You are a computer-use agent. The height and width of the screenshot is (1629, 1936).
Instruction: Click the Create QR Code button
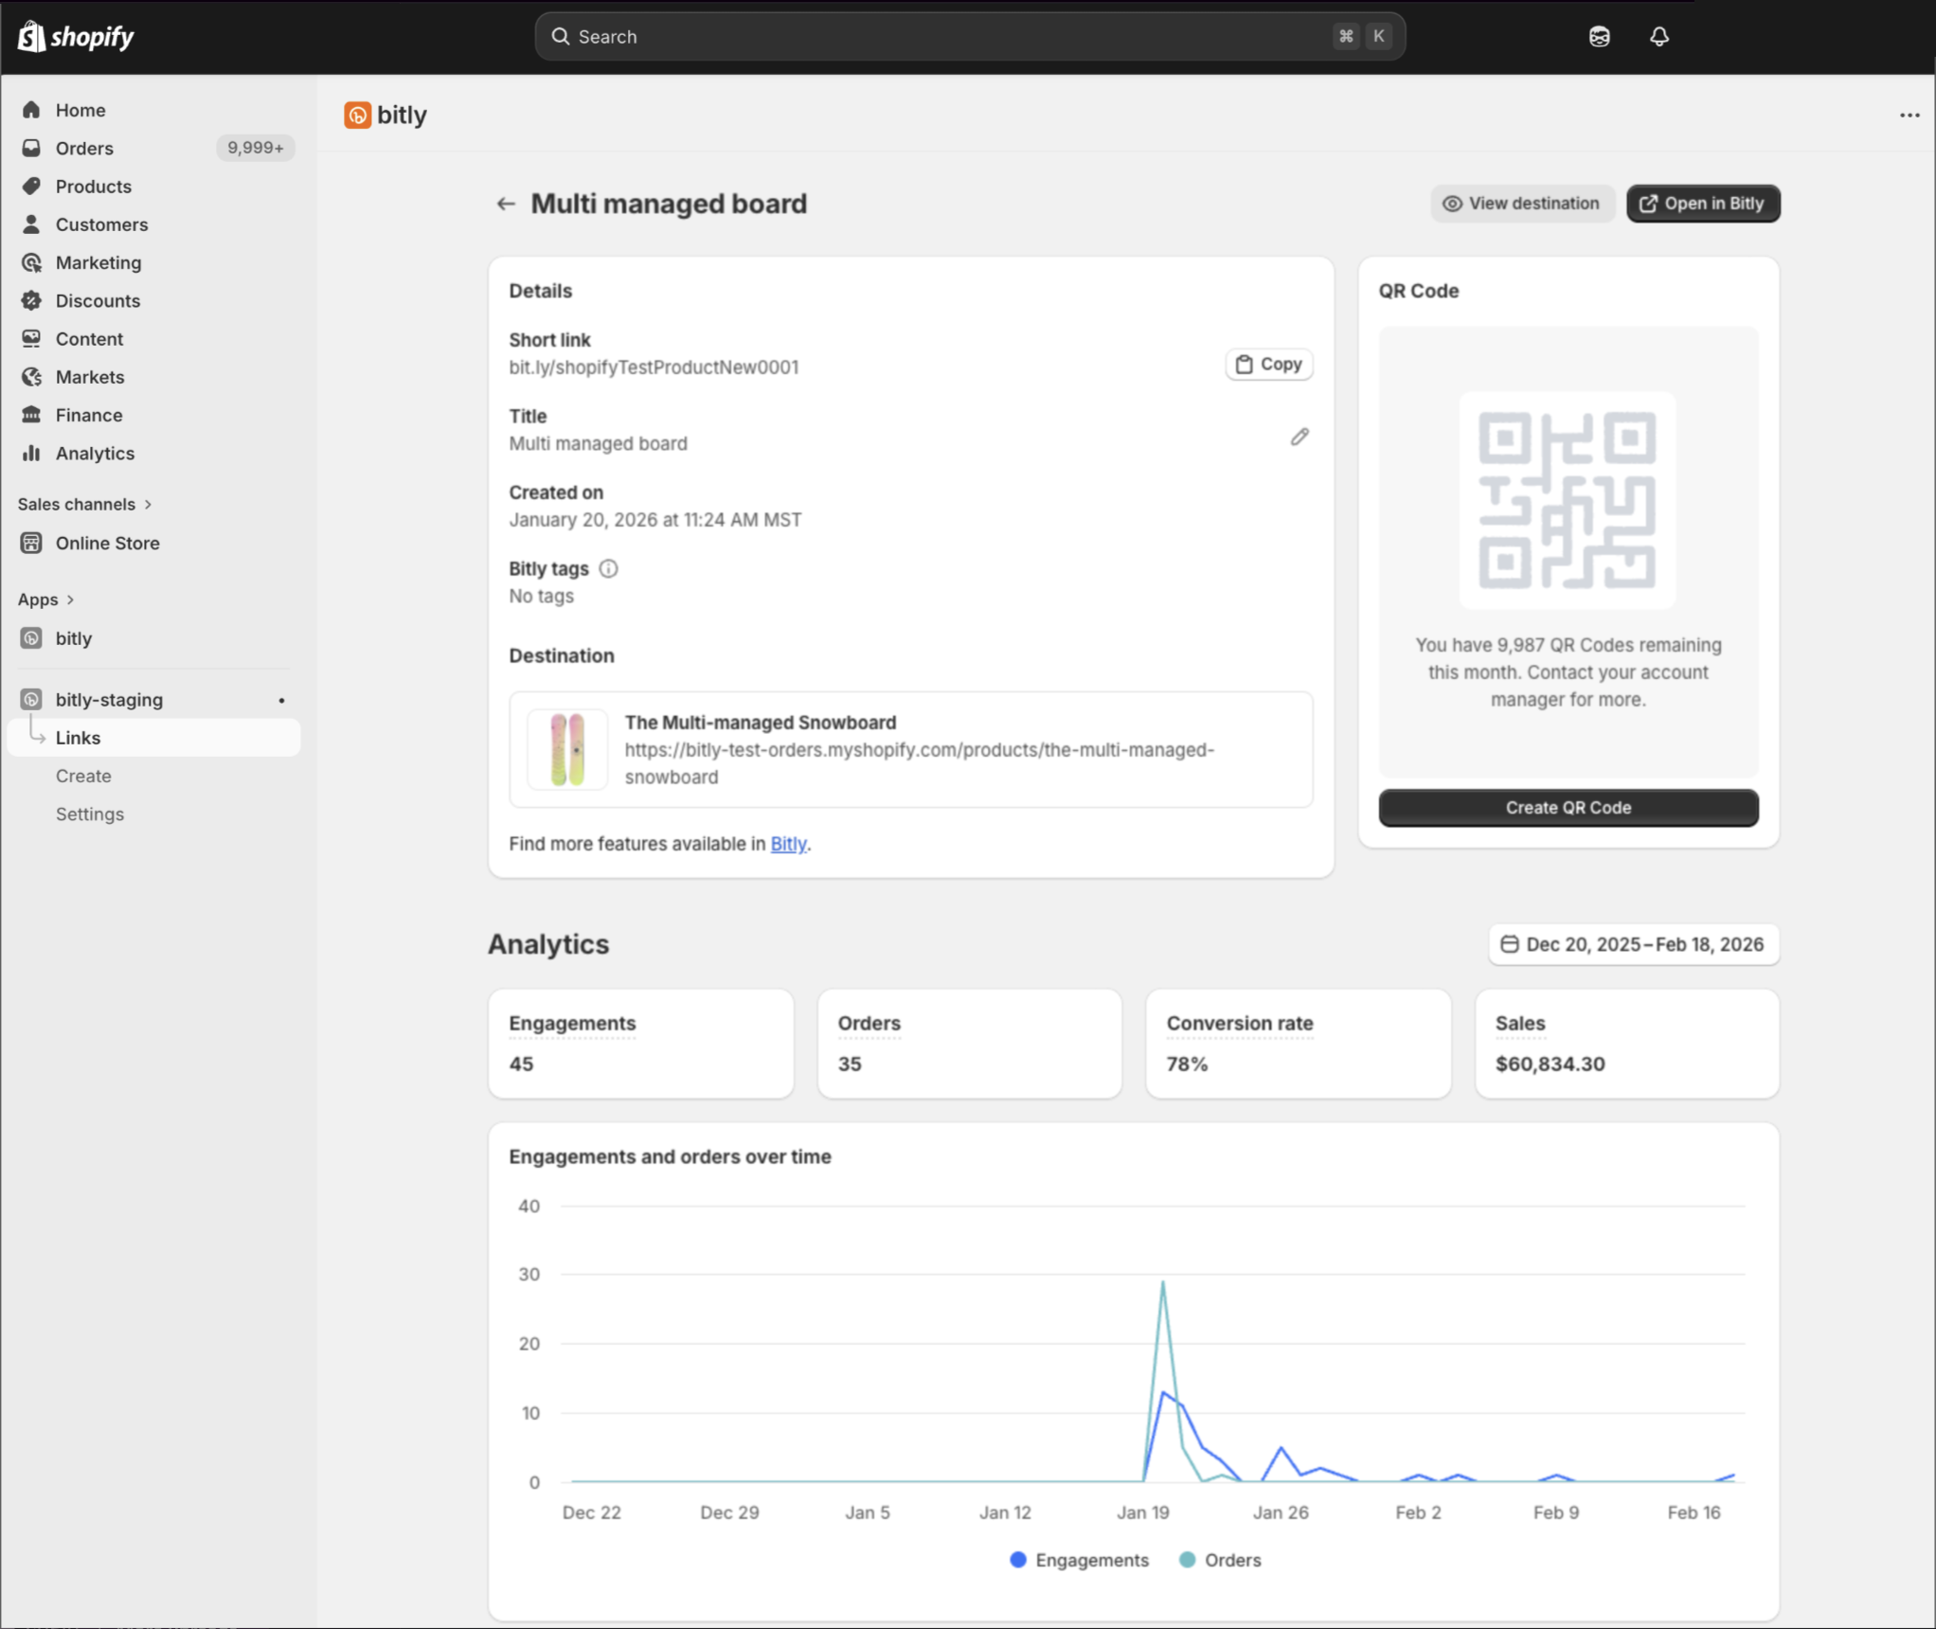[1568, 808]
